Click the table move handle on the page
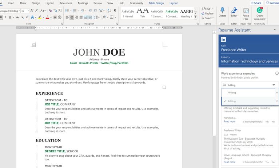Viewport: 279px width, 168px height. (x=34, y=45)
